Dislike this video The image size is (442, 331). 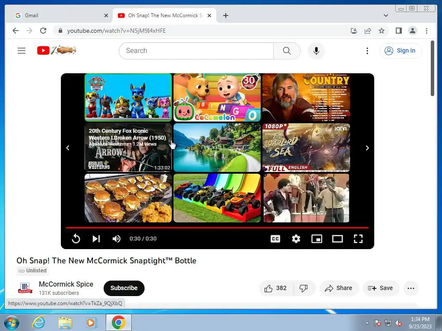coord(304,288)
